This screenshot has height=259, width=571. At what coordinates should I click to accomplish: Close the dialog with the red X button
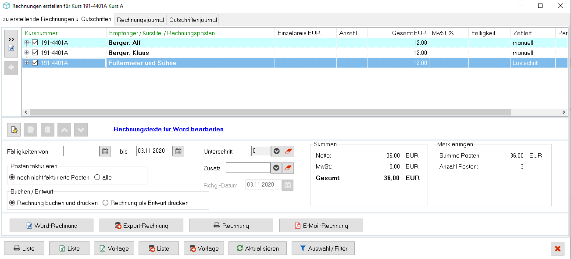[558, 248]
